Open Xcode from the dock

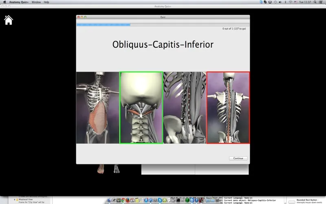coord(151,200)
